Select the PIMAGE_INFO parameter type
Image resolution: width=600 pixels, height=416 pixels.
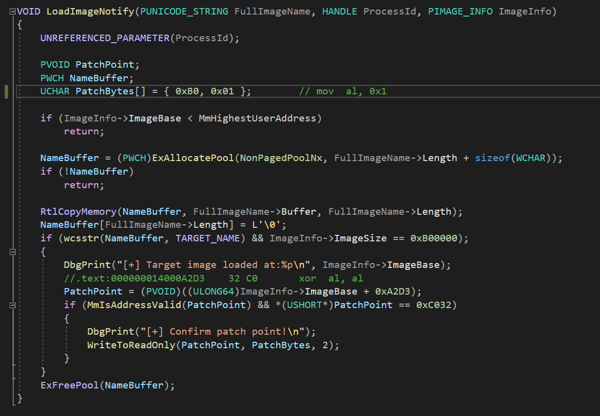click(x=460, y=12)
